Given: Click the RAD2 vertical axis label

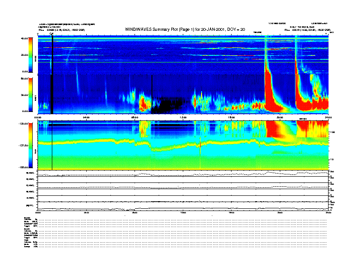Looking at the screenshot, I should click(x=35, y=59).
